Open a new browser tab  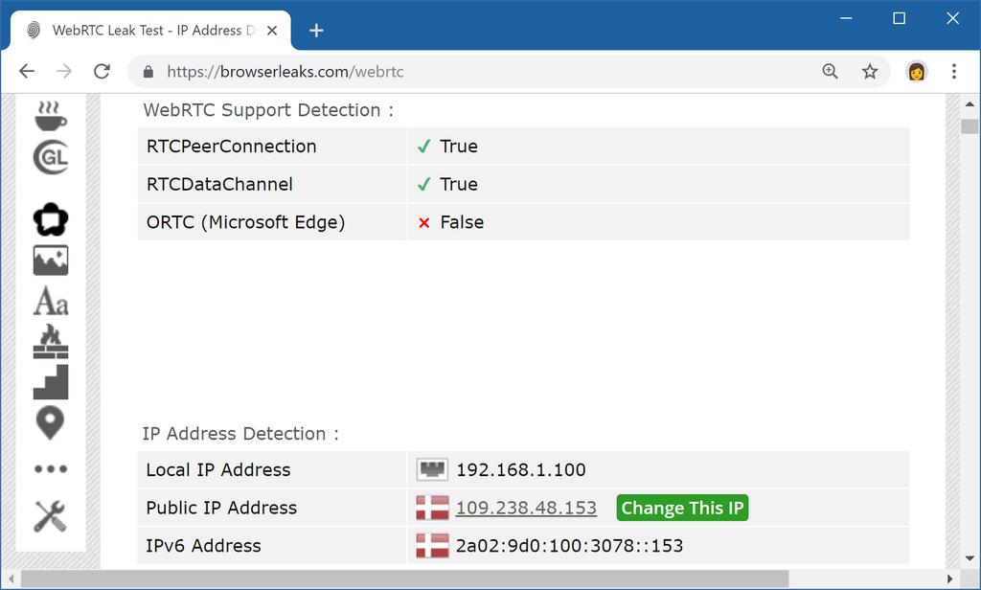(x=316, y=30)
